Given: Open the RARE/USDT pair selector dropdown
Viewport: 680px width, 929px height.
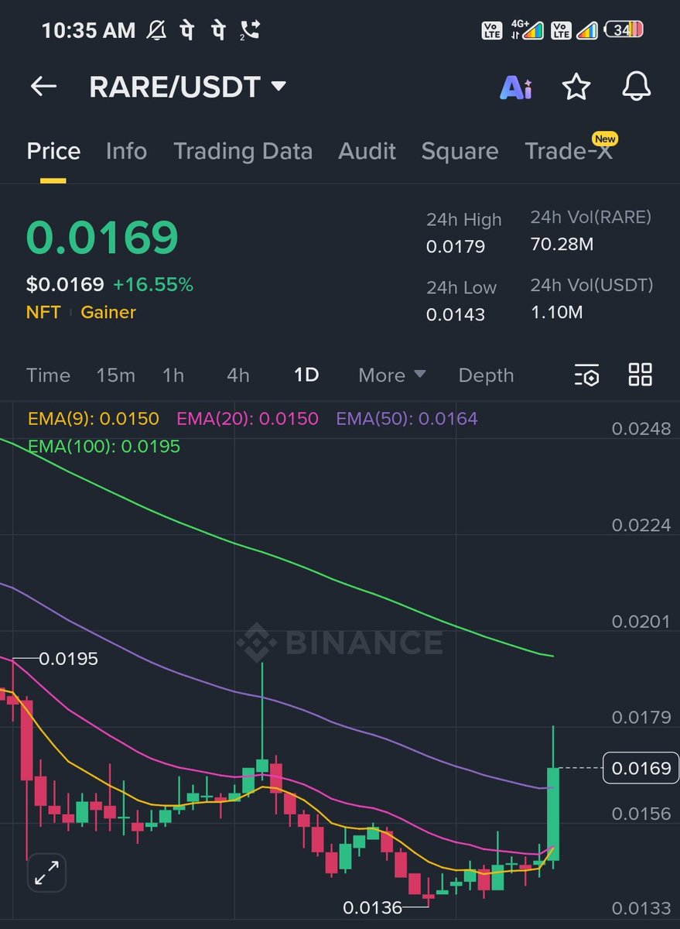Looking at the screenshot, I should (189, 87).
